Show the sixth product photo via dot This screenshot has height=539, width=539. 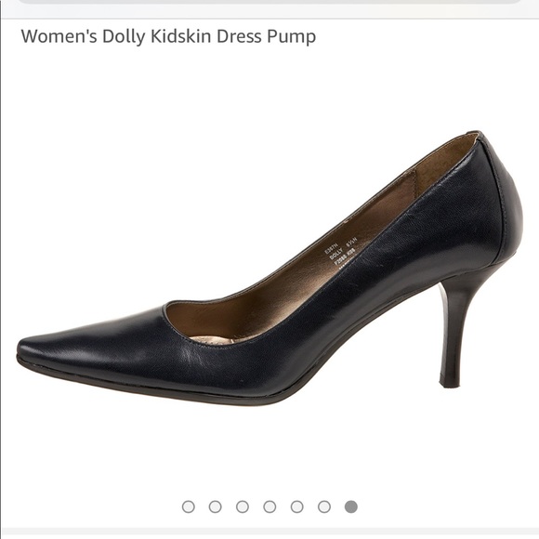[x=323, y=506]
